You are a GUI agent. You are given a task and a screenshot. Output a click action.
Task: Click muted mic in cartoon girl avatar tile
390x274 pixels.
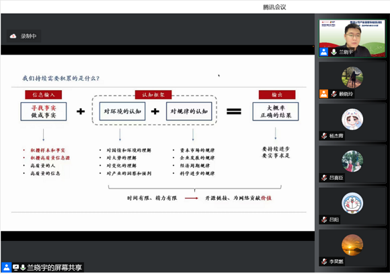coord(324,136)
